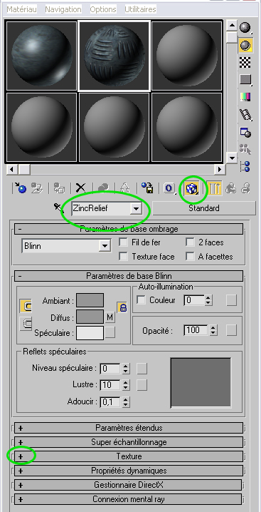Open the Diffus color swatch
Image resolution: width=261 pixels, height=512 pixels.
(90, 317)
